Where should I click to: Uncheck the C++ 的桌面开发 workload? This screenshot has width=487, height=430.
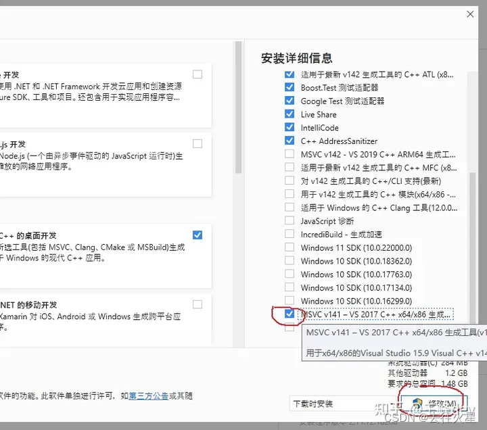(x=198, y=235)
